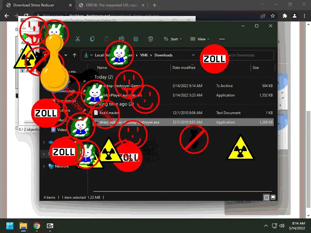Sort by the Name column header
311x233 pixels.
pyautogui.click(x=102, y=68)
